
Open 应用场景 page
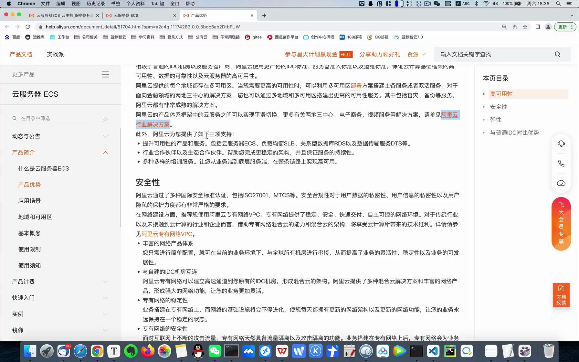(29, 201)
